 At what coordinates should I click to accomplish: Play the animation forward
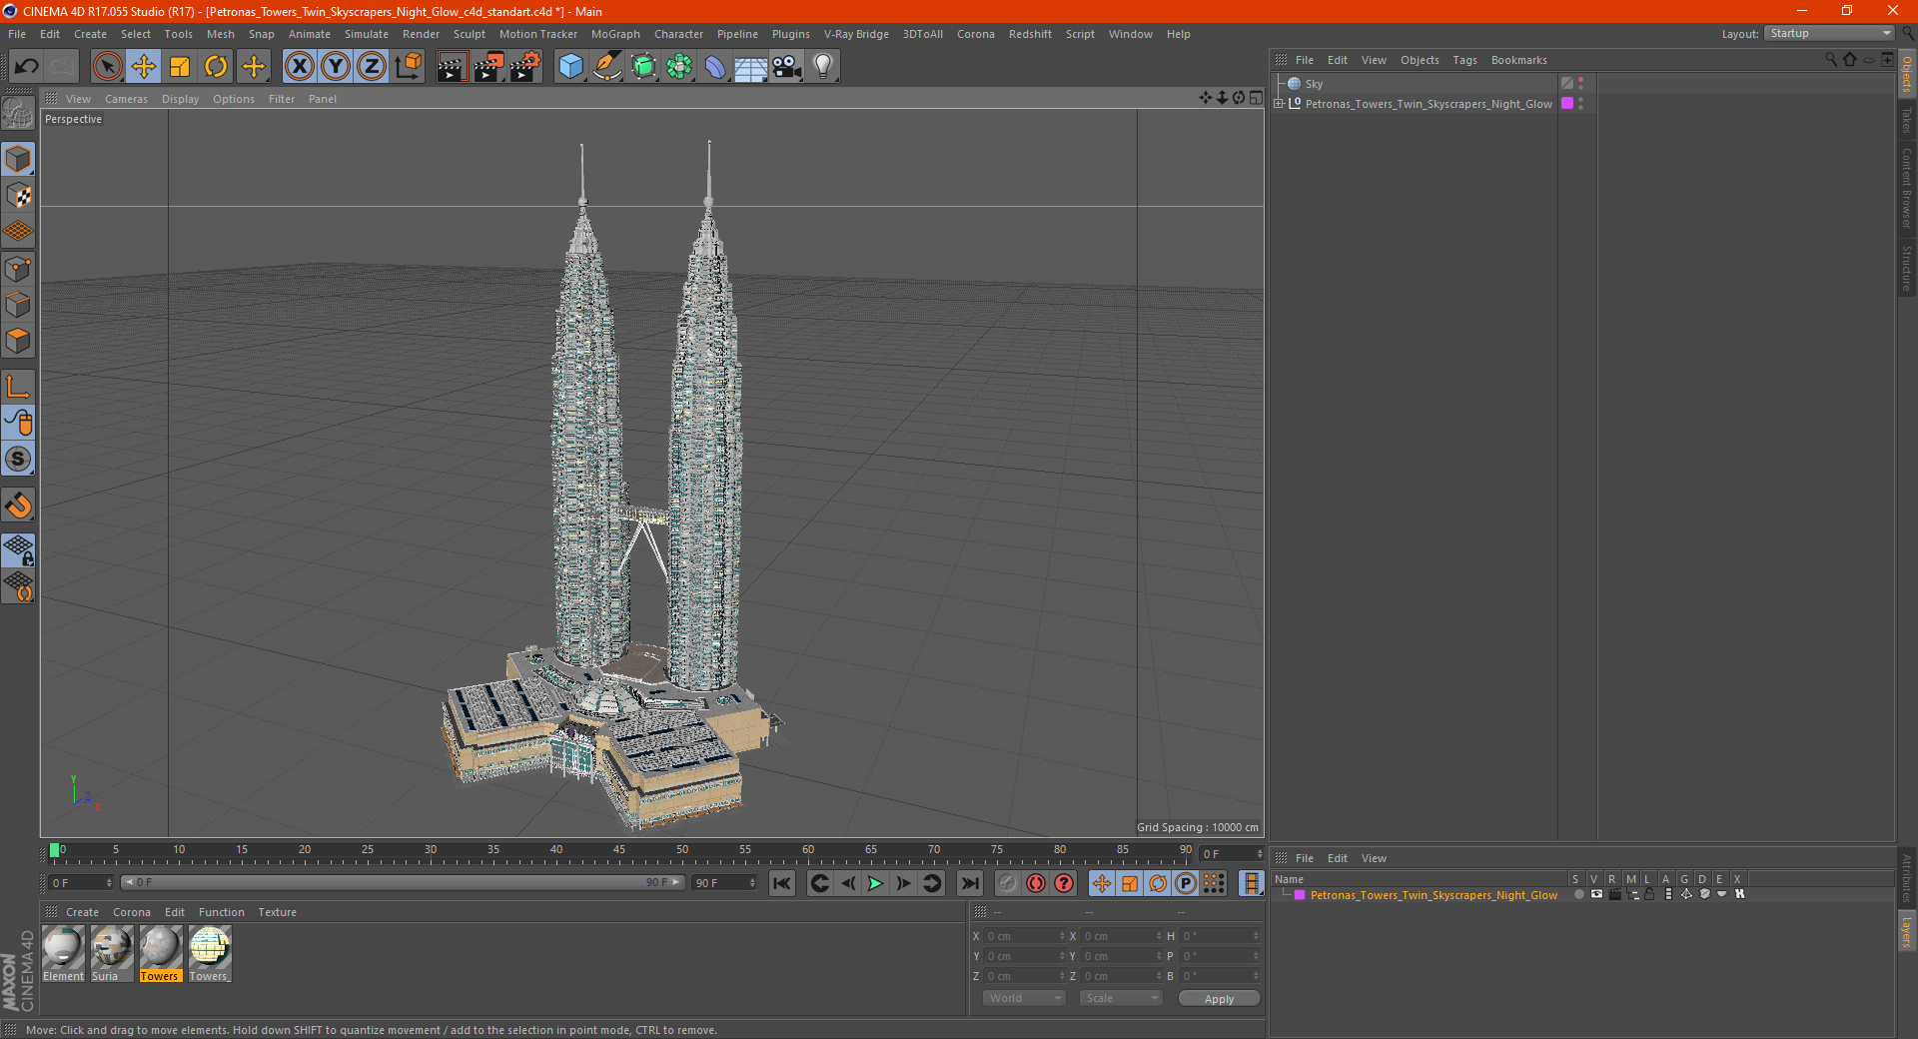[x=875, y=883]
